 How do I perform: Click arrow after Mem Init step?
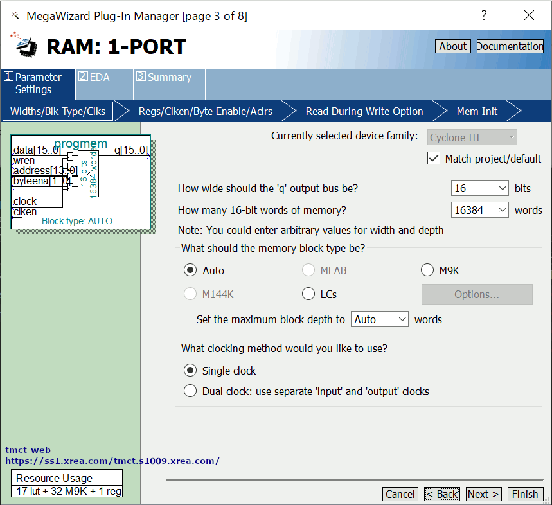pos(514,111)
